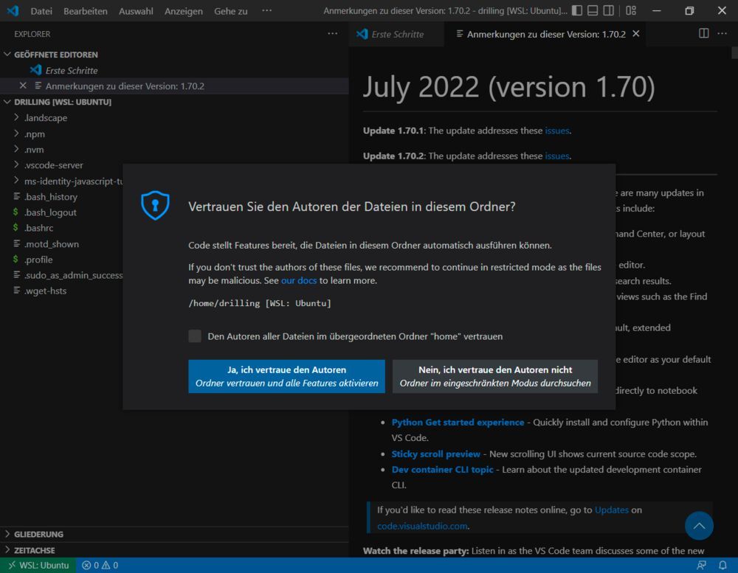Click scroll-to-top arrow circle button
The height and width of the screenshot is (573, 738).
pos(699,526)
